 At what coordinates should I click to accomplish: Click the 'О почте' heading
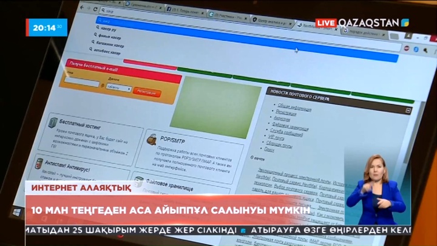[x=257, y=158]
